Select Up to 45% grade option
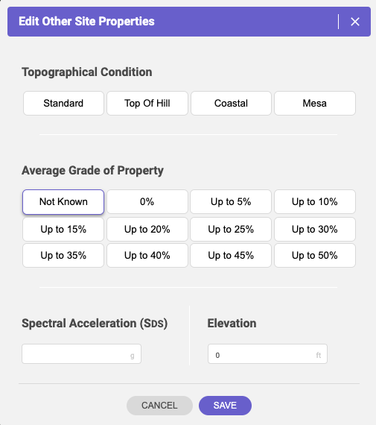Viewport: 376px width, 425px height. point(231,255)
